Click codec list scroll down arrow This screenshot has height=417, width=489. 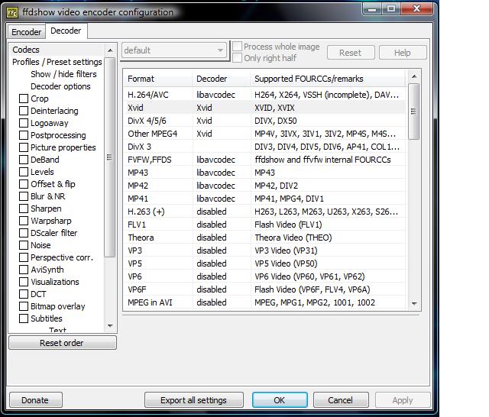[x=414, y=303]
